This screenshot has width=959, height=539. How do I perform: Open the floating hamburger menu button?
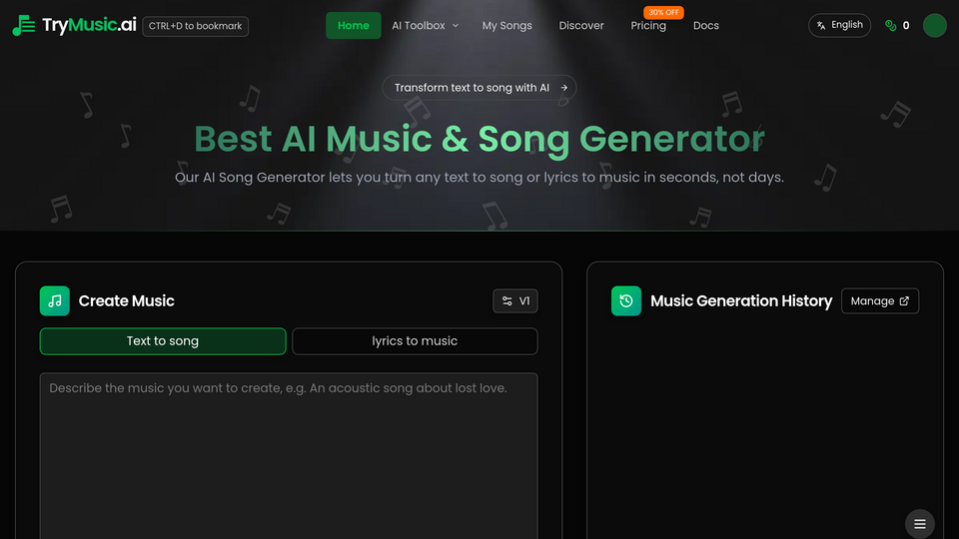pyautogui.click(x=920, y=524)
